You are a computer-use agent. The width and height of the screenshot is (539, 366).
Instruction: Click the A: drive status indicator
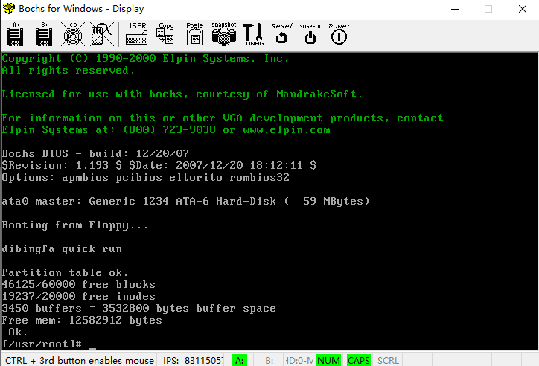(x=239, y=361)
